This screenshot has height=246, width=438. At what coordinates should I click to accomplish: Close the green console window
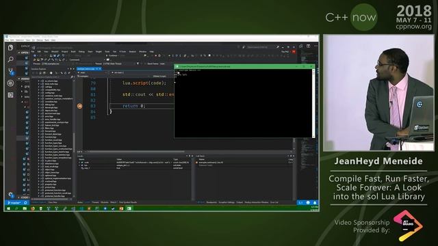311,66
